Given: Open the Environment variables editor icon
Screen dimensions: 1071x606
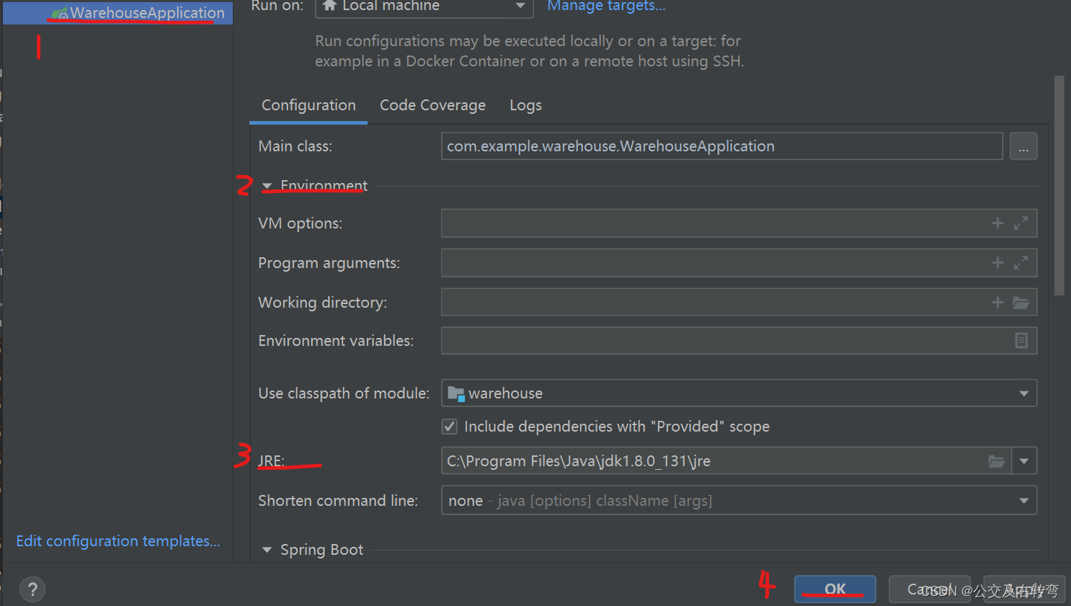Looking at the screenshot, I should point(1021,340).
